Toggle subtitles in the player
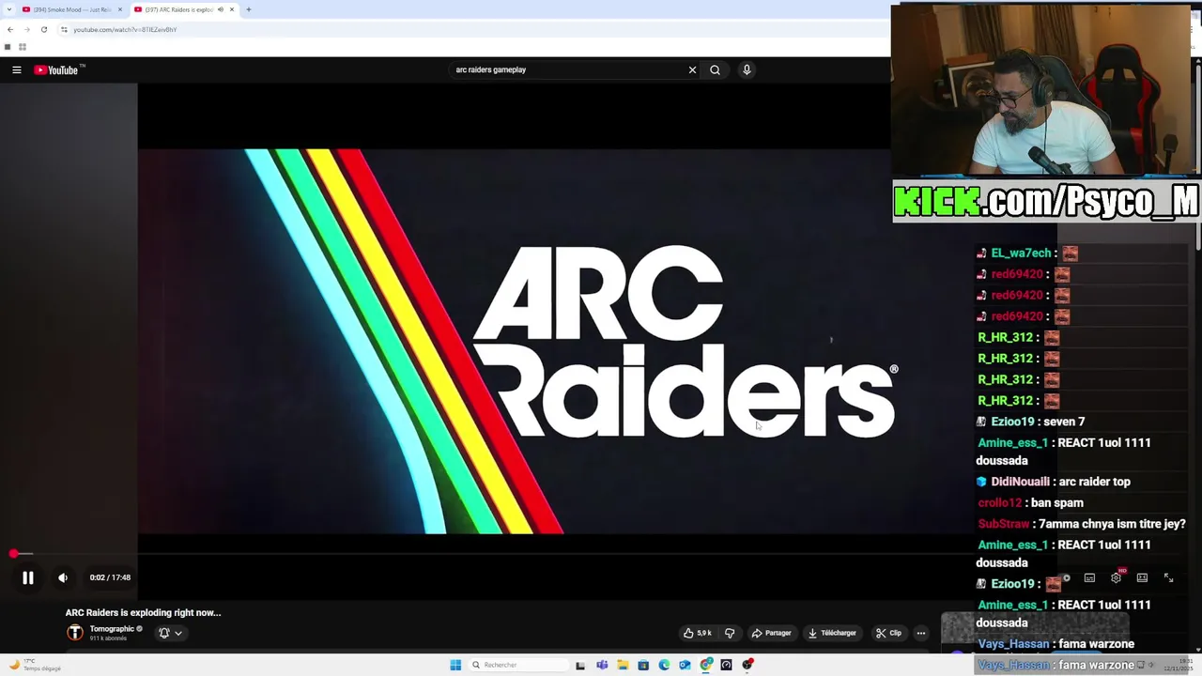Screen dimensions: 1202x676 pos(1089,578)
